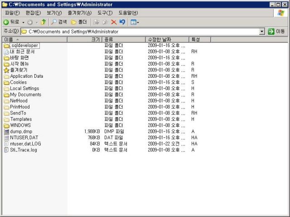Open the 도구(T) menu
The image size is (290, 217).
click(105, 13)
